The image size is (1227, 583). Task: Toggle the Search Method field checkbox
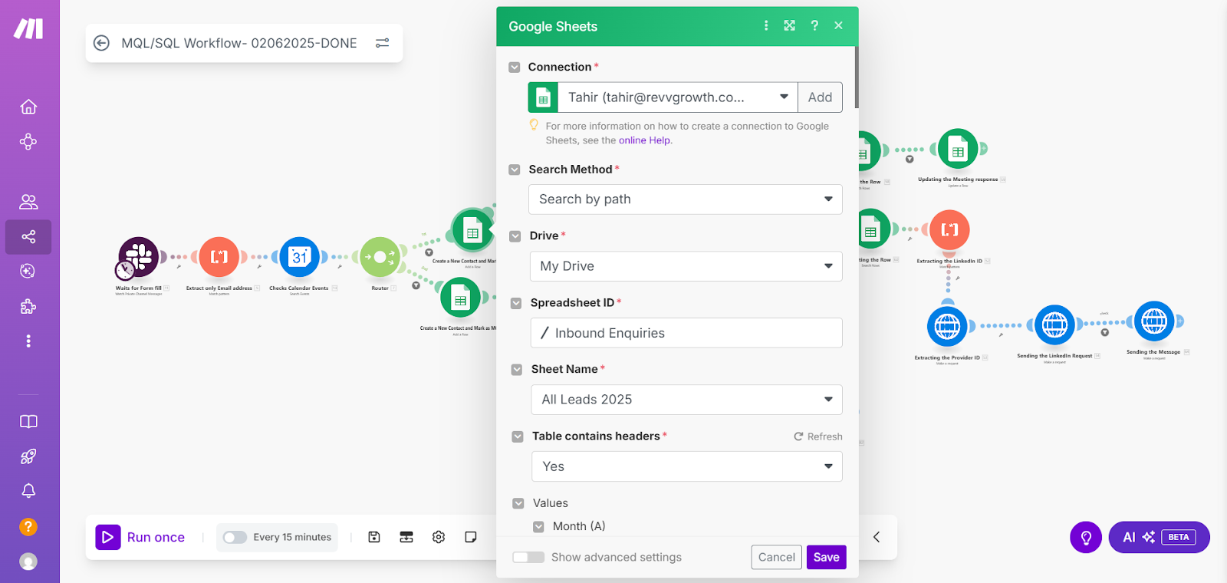pyautogui.click(x=515, y=170)
